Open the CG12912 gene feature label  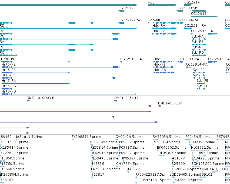126,8
